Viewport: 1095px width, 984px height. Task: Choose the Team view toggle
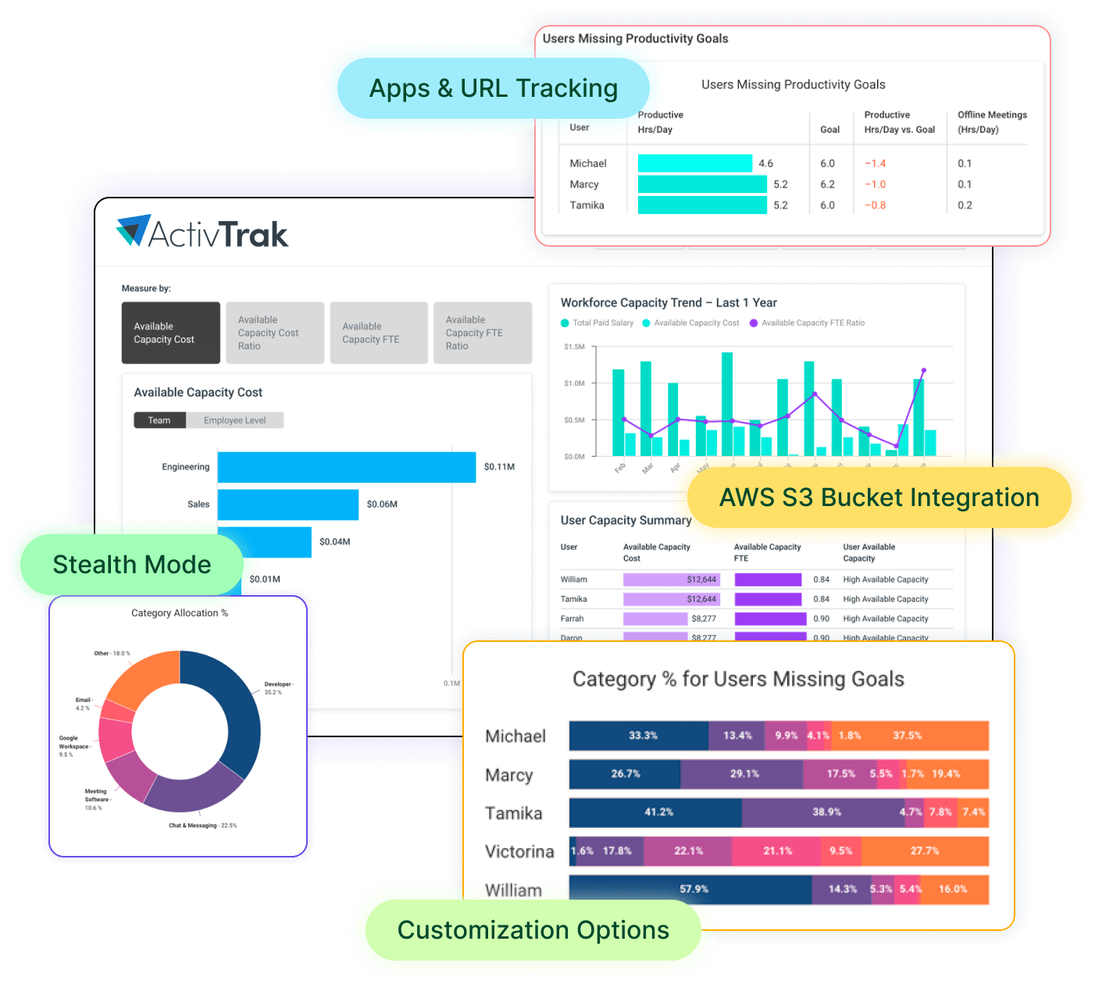tap(159, 420)
